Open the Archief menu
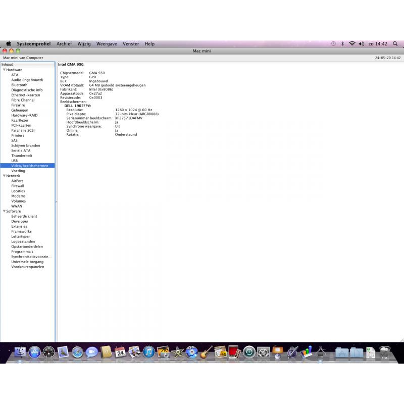Viewport: 404px width, 404px height. [x=64, y=44]
